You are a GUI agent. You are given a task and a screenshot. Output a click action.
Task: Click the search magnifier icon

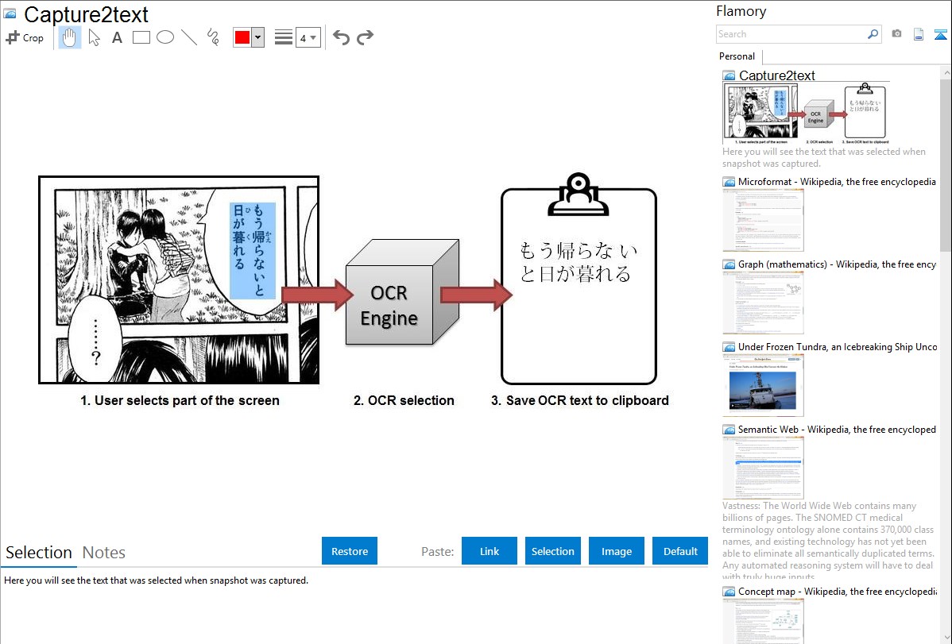click(873, 34)
